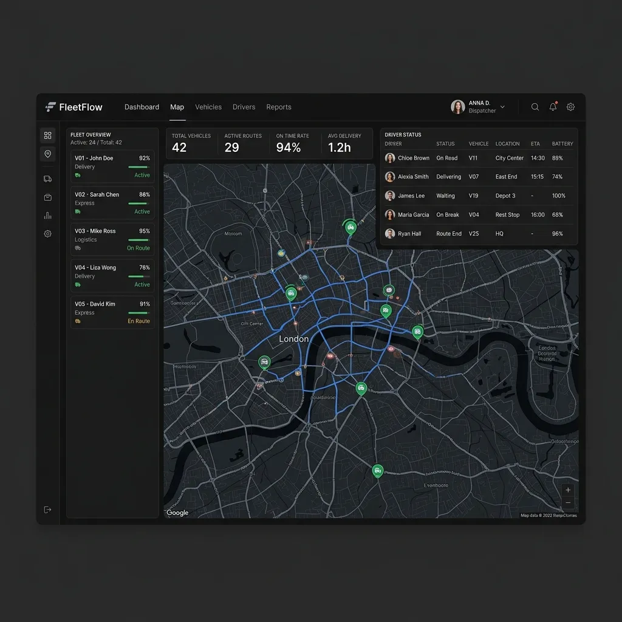Click the 'Delivering' status cell
622x622 pixels.
click(x=449, y=177)
